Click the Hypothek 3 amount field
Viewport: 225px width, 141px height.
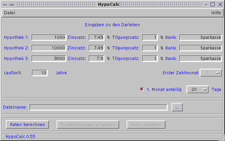(49, 59)
